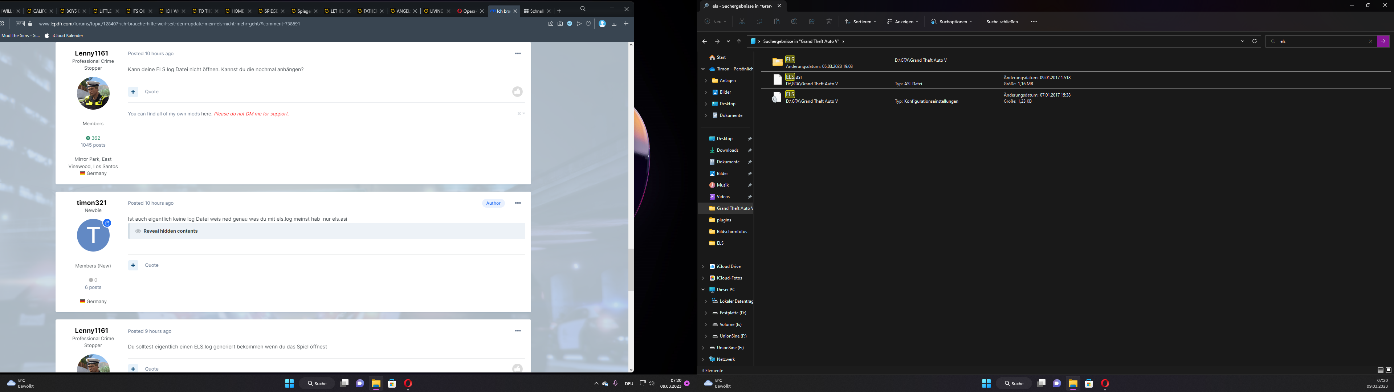This screenshot has width=1394, height=392.
Task: Expand the Festplatte (D:) tree node
Action: click(x=706, y=313)
